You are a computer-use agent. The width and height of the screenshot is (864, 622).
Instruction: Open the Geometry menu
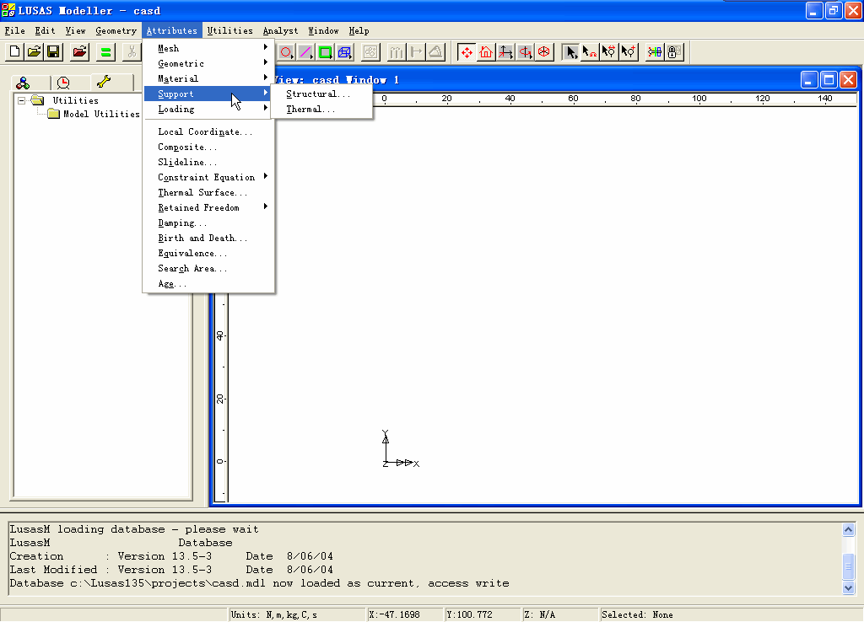click(x=116, y=31)
